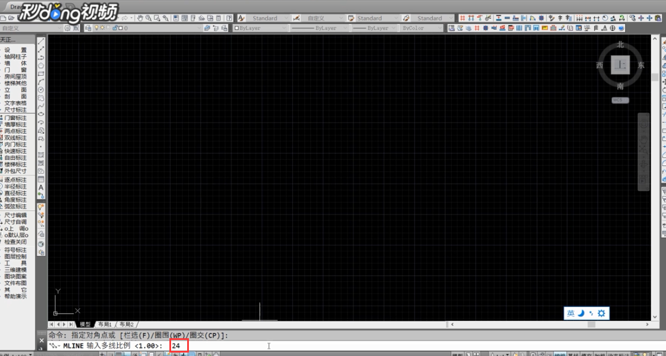The image size is (666, 356).
Task: Click ViewCube 东 east direction
Action: (x=641, y=65)
